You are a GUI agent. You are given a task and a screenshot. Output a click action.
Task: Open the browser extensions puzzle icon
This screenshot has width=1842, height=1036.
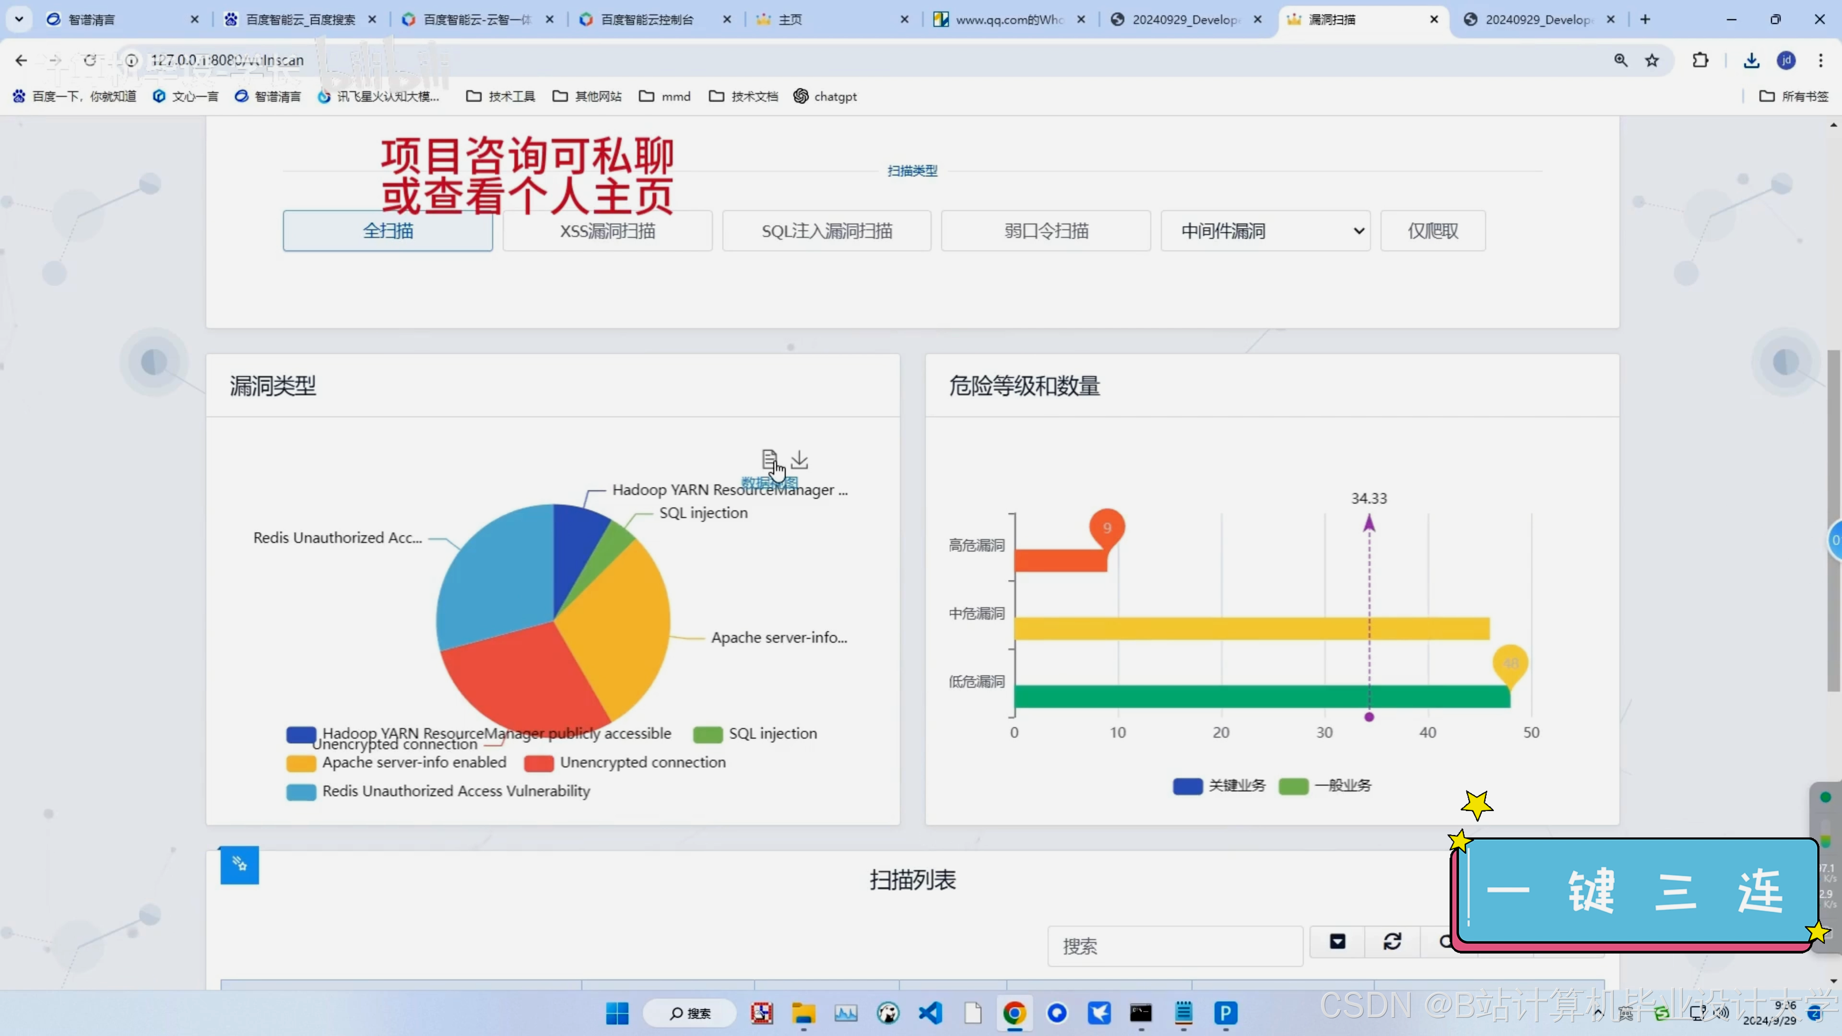[x=1700, y=61]
